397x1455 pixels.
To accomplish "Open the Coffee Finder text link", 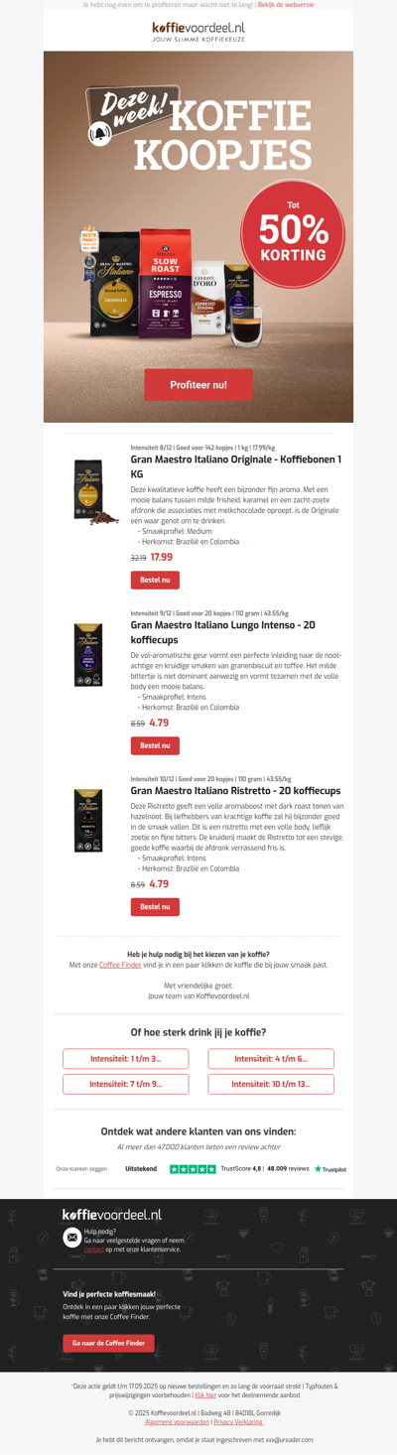I will click(x=120, y=965).
